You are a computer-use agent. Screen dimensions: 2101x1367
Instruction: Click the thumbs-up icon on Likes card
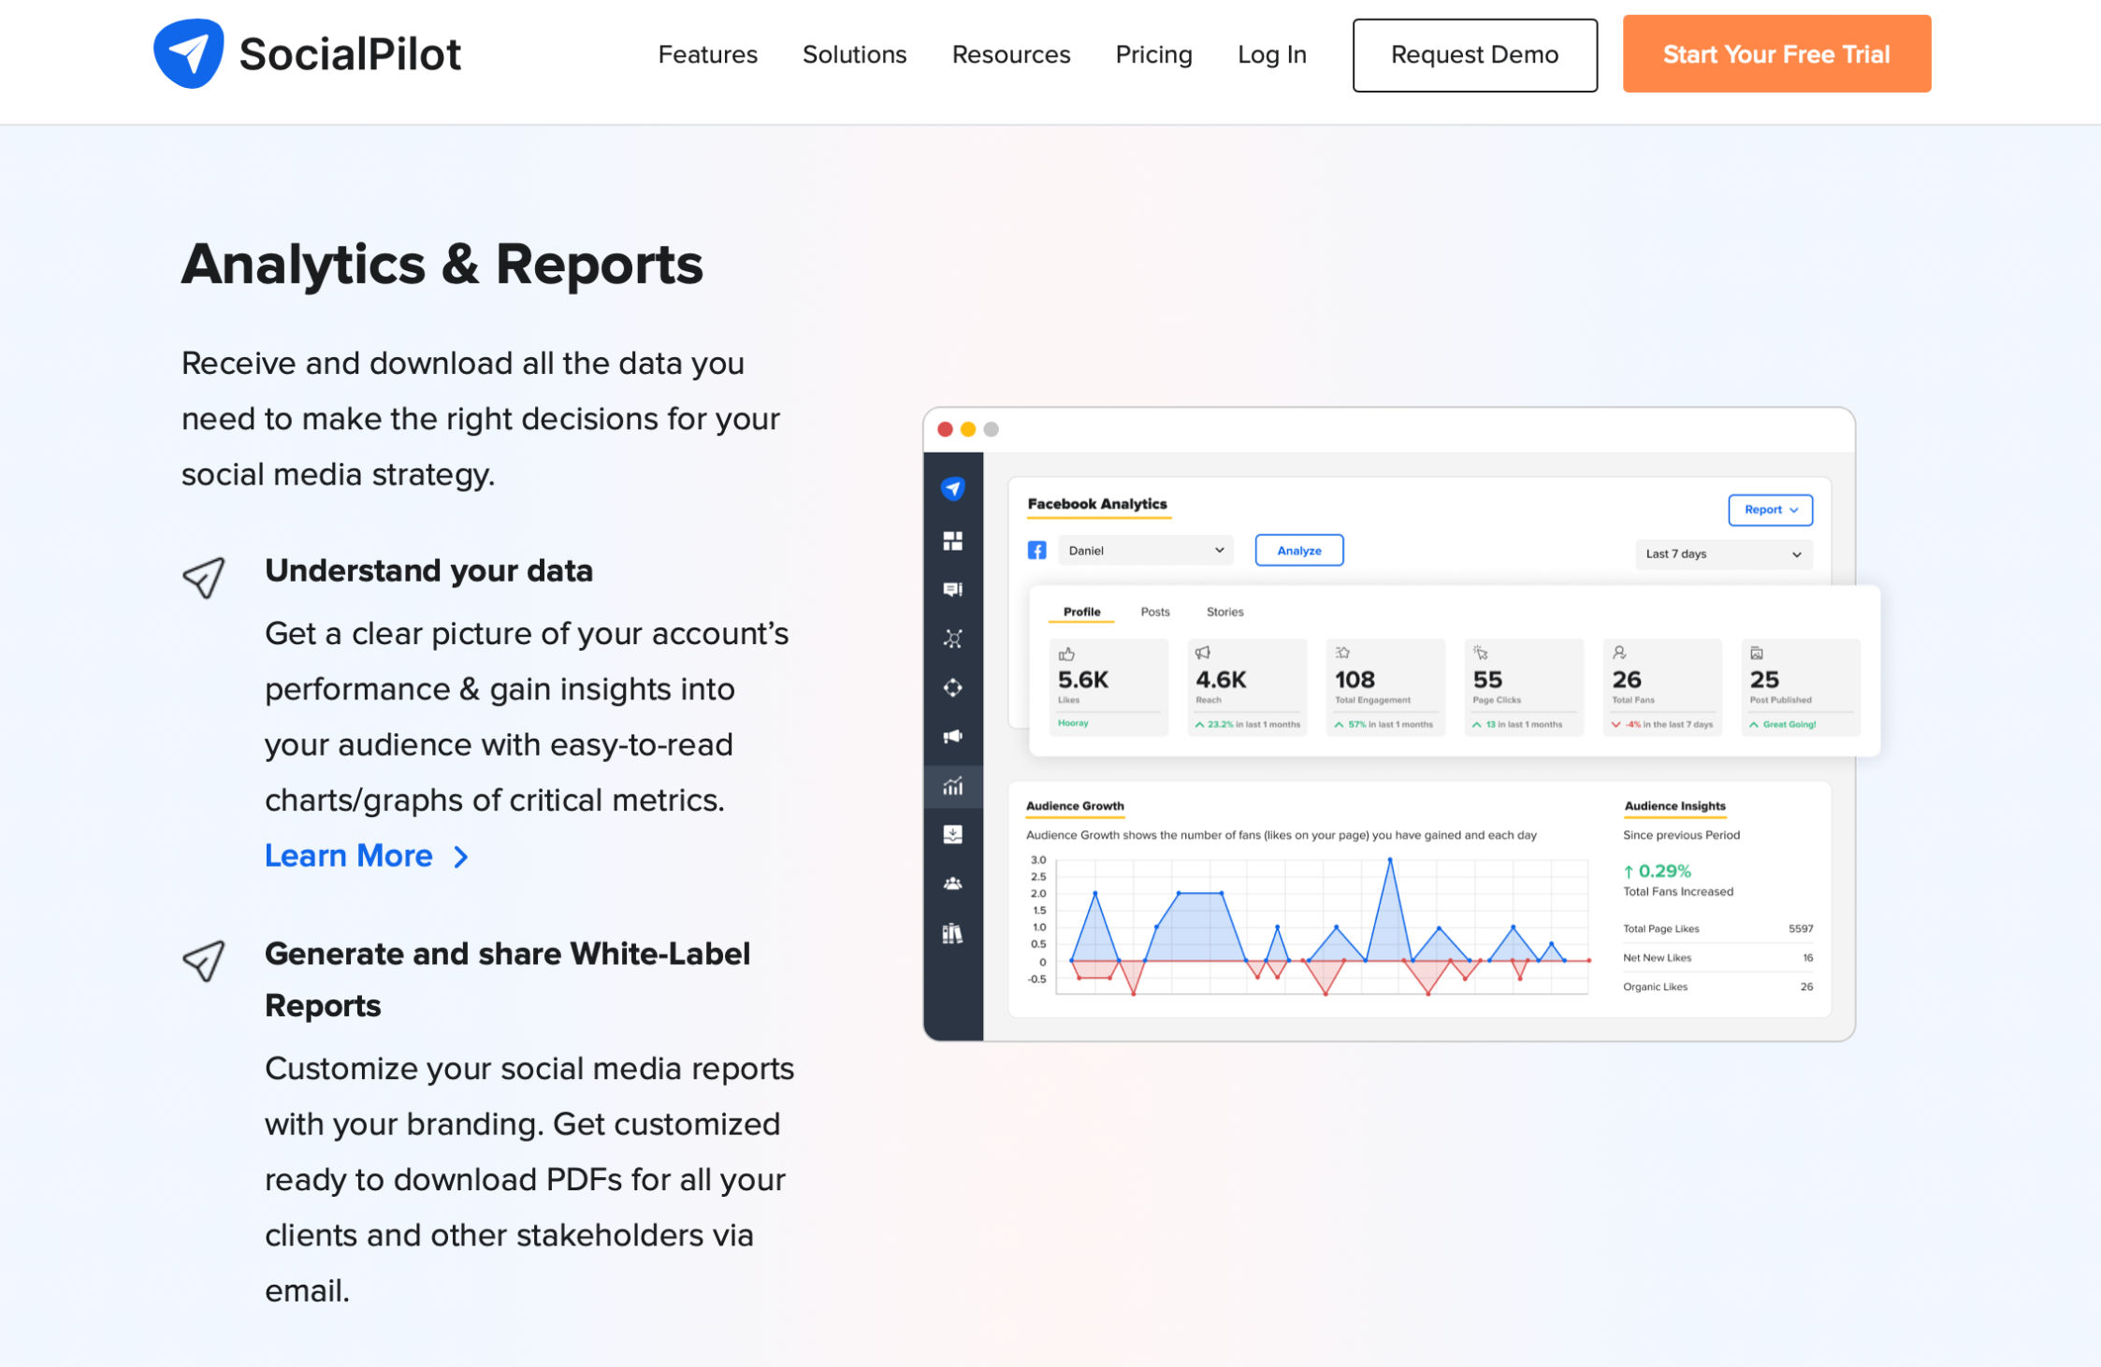point(1066,654)
